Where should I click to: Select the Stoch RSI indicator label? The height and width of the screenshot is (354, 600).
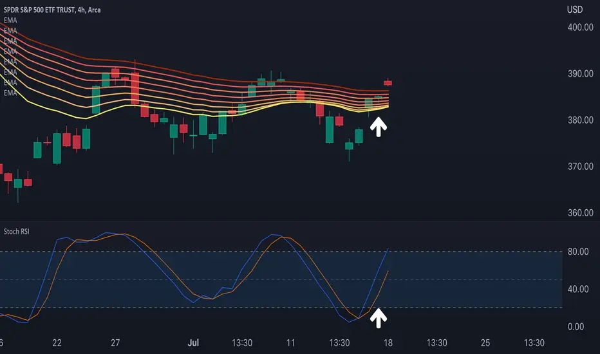tap(17, 232)
